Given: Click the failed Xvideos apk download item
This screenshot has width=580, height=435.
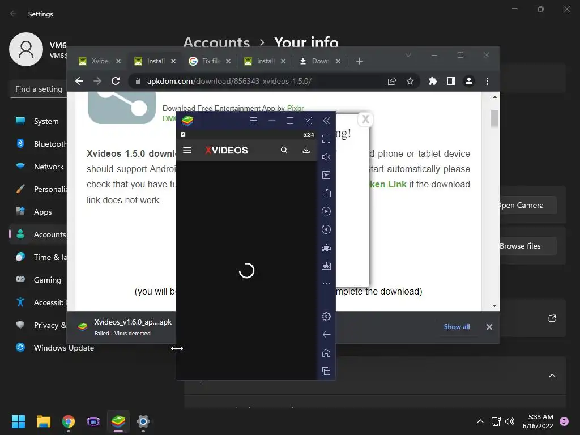Looking at the screenshot, I should 125,327.
